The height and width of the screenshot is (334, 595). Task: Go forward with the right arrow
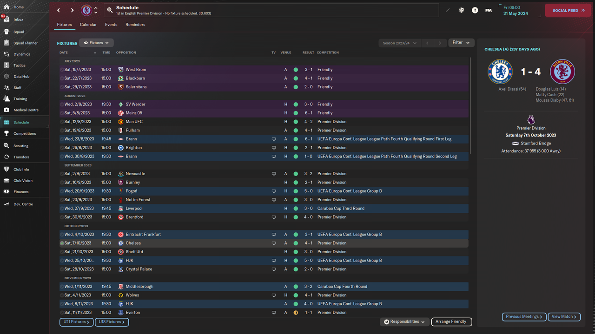click(x=72, y=10)
